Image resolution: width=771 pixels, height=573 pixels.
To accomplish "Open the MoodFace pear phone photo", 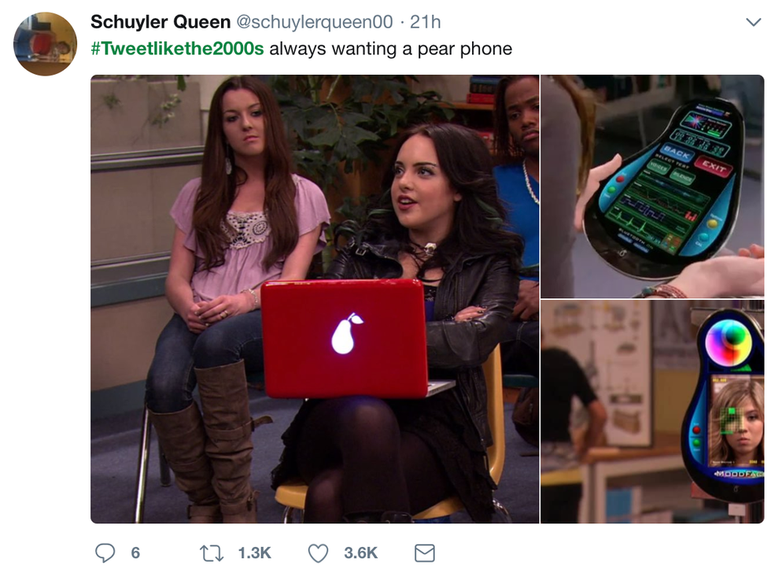I will (x=652, y=412).
